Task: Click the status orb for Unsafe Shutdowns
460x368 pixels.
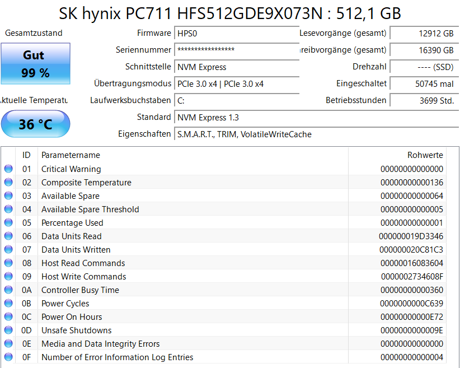Action: [8, 330]
